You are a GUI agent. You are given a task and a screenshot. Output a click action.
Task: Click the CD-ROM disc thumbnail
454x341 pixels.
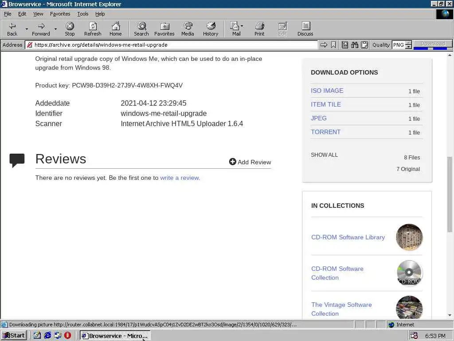pyautogui.click(x=409, y=273)
